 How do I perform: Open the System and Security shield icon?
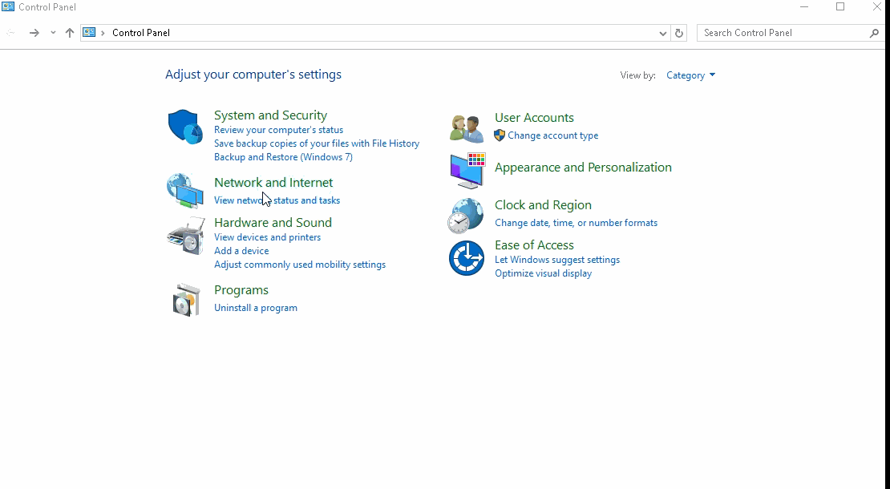click(x=185, y=127)
